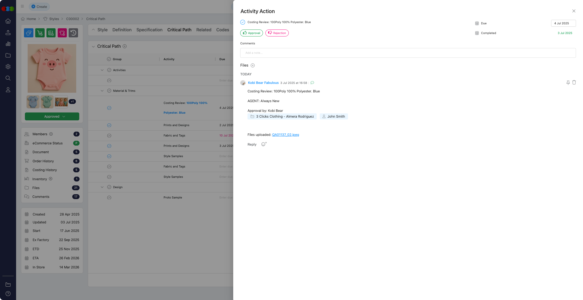Click the green shopping cart icon
The height and width of the screenshot is (300, 583).
(x=40, y=33)
